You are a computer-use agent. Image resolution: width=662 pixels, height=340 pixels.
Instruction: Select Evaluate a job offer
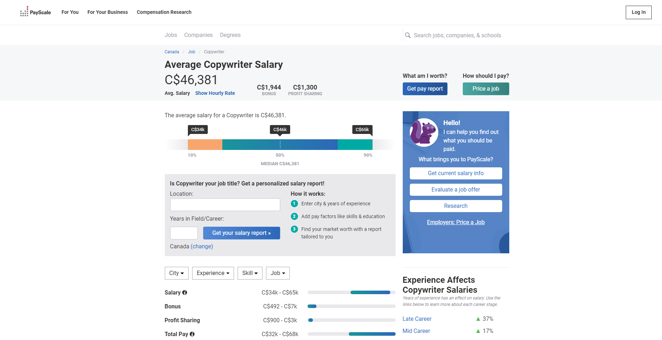[x=456, y=190]
